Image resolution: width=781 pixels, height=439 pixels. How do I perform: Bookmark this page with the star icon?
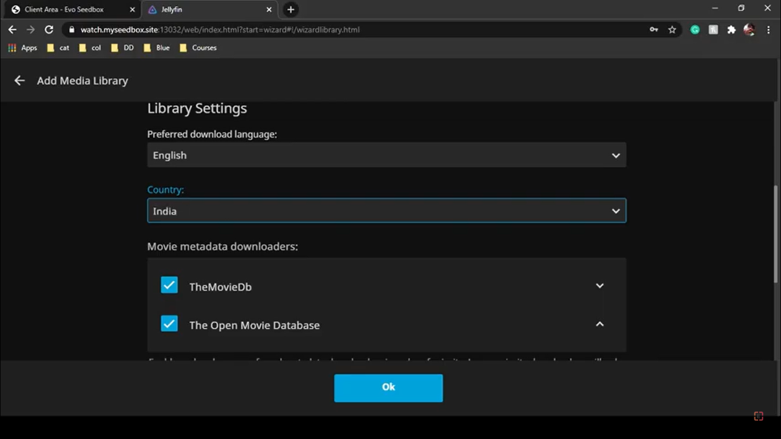tap(672, 29)
